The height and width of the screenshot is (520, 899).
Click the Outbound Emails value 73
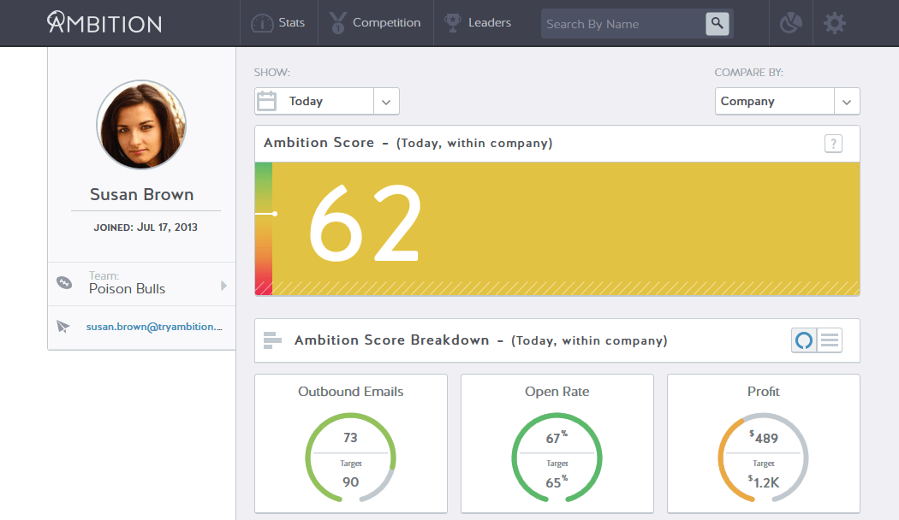point(350,438)
